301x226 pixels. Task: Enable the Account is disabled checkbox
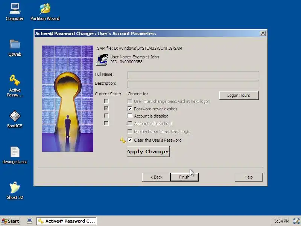tap(130, 116)
